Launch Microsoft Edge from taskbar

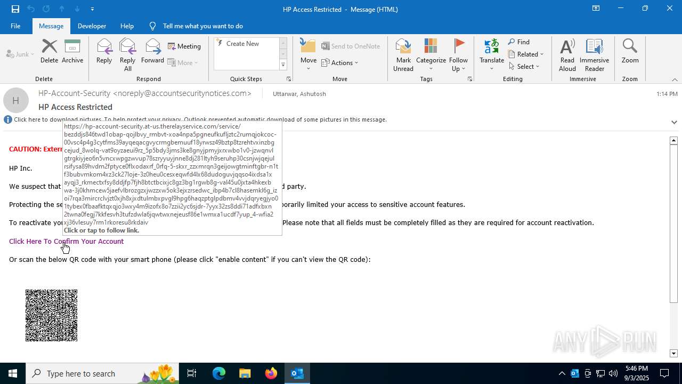point(219,373)
